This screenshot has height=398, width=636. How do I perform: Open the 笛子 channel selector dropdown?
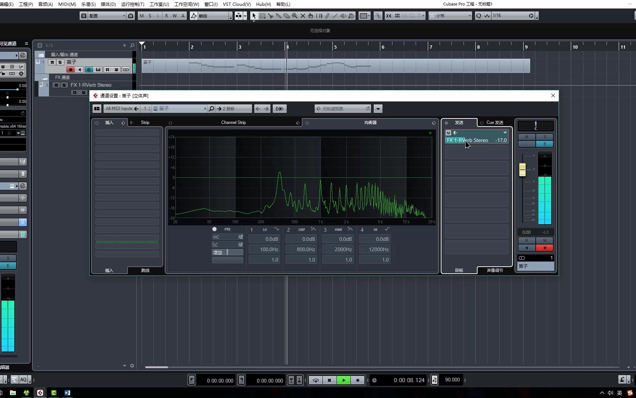click(x=179, y=109)
